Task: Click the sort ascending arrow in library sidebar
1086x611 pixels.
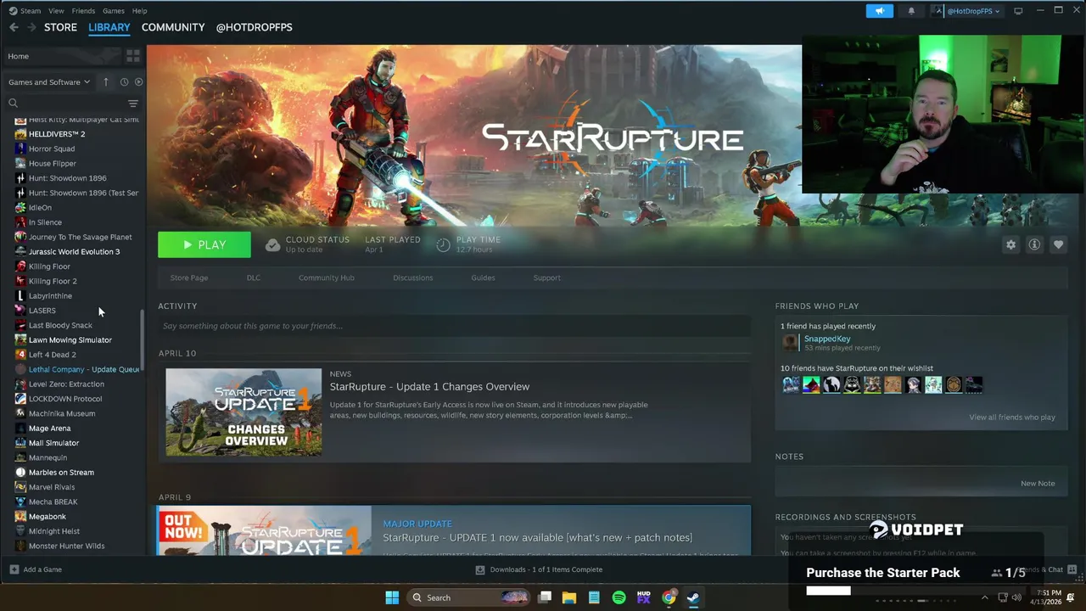Action: [106, 82]
